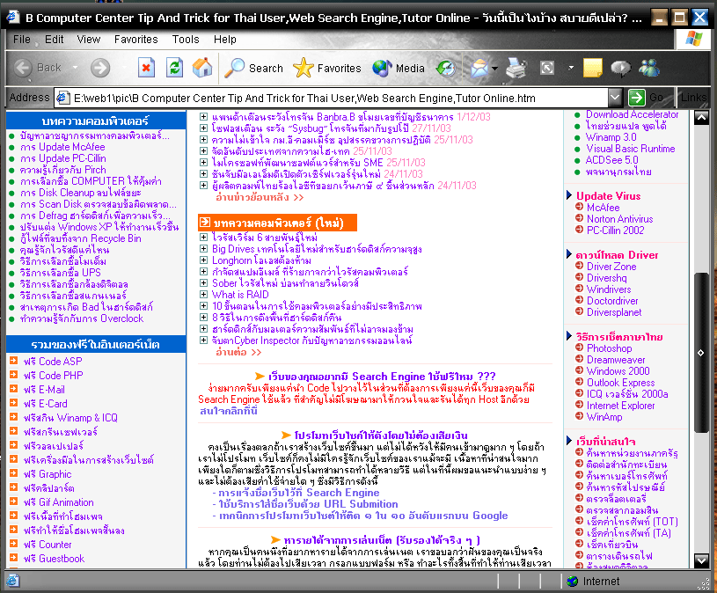Click the vertical scrollbar thumb
The image size is (717, 593).
click(700, 352)
